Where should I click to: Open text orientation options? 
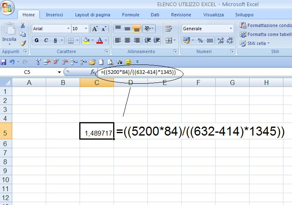point(149,29)
